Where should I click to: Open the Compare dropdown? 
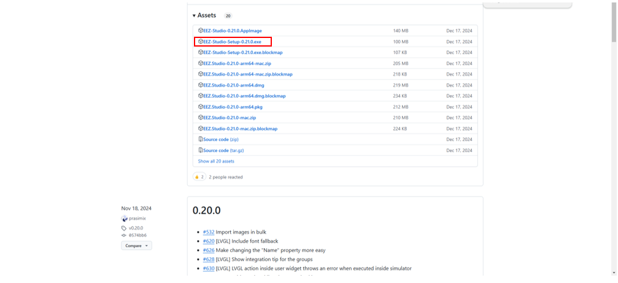coord(136,246)
